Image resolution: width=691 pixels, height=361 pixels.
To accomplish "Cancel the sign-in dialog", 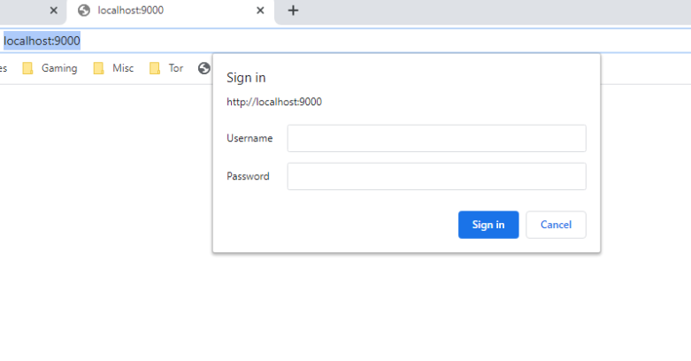I will (x=556, y=225).
